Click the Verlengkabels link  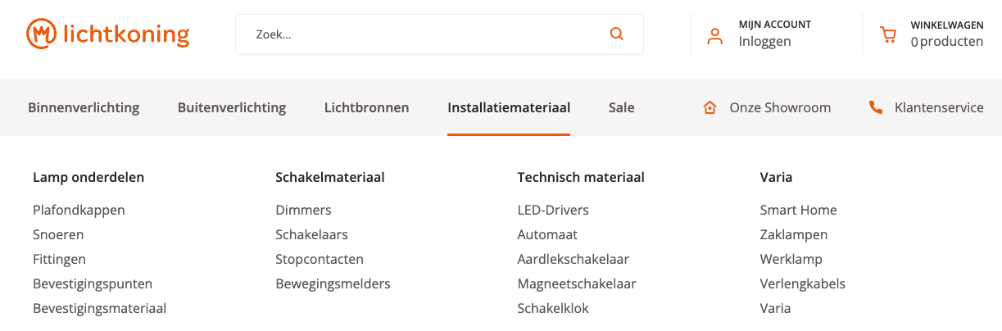(x=802, y=283)
